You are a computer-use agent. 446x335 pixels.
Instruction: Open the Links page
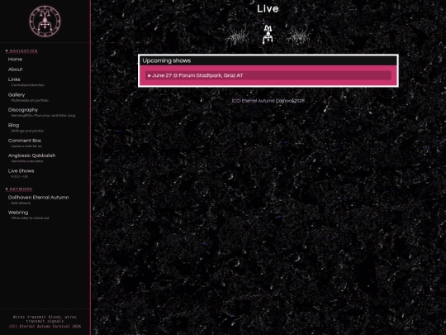[14, 79]
